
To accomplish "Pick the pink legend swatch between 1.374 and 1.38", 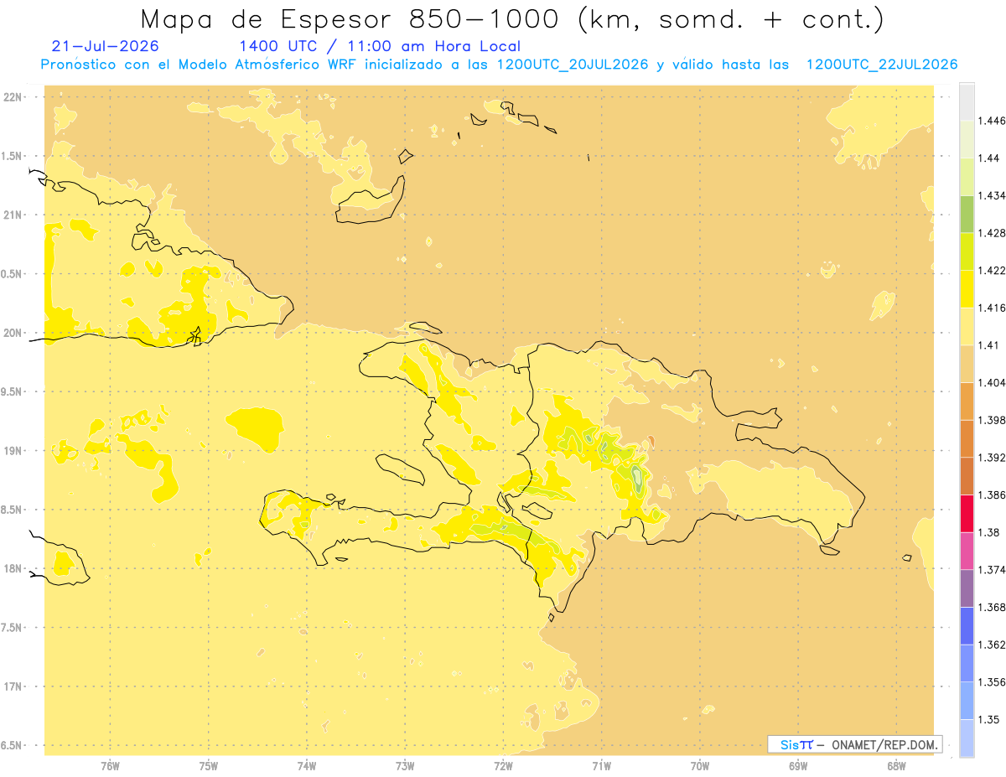I will pos(967,550).
